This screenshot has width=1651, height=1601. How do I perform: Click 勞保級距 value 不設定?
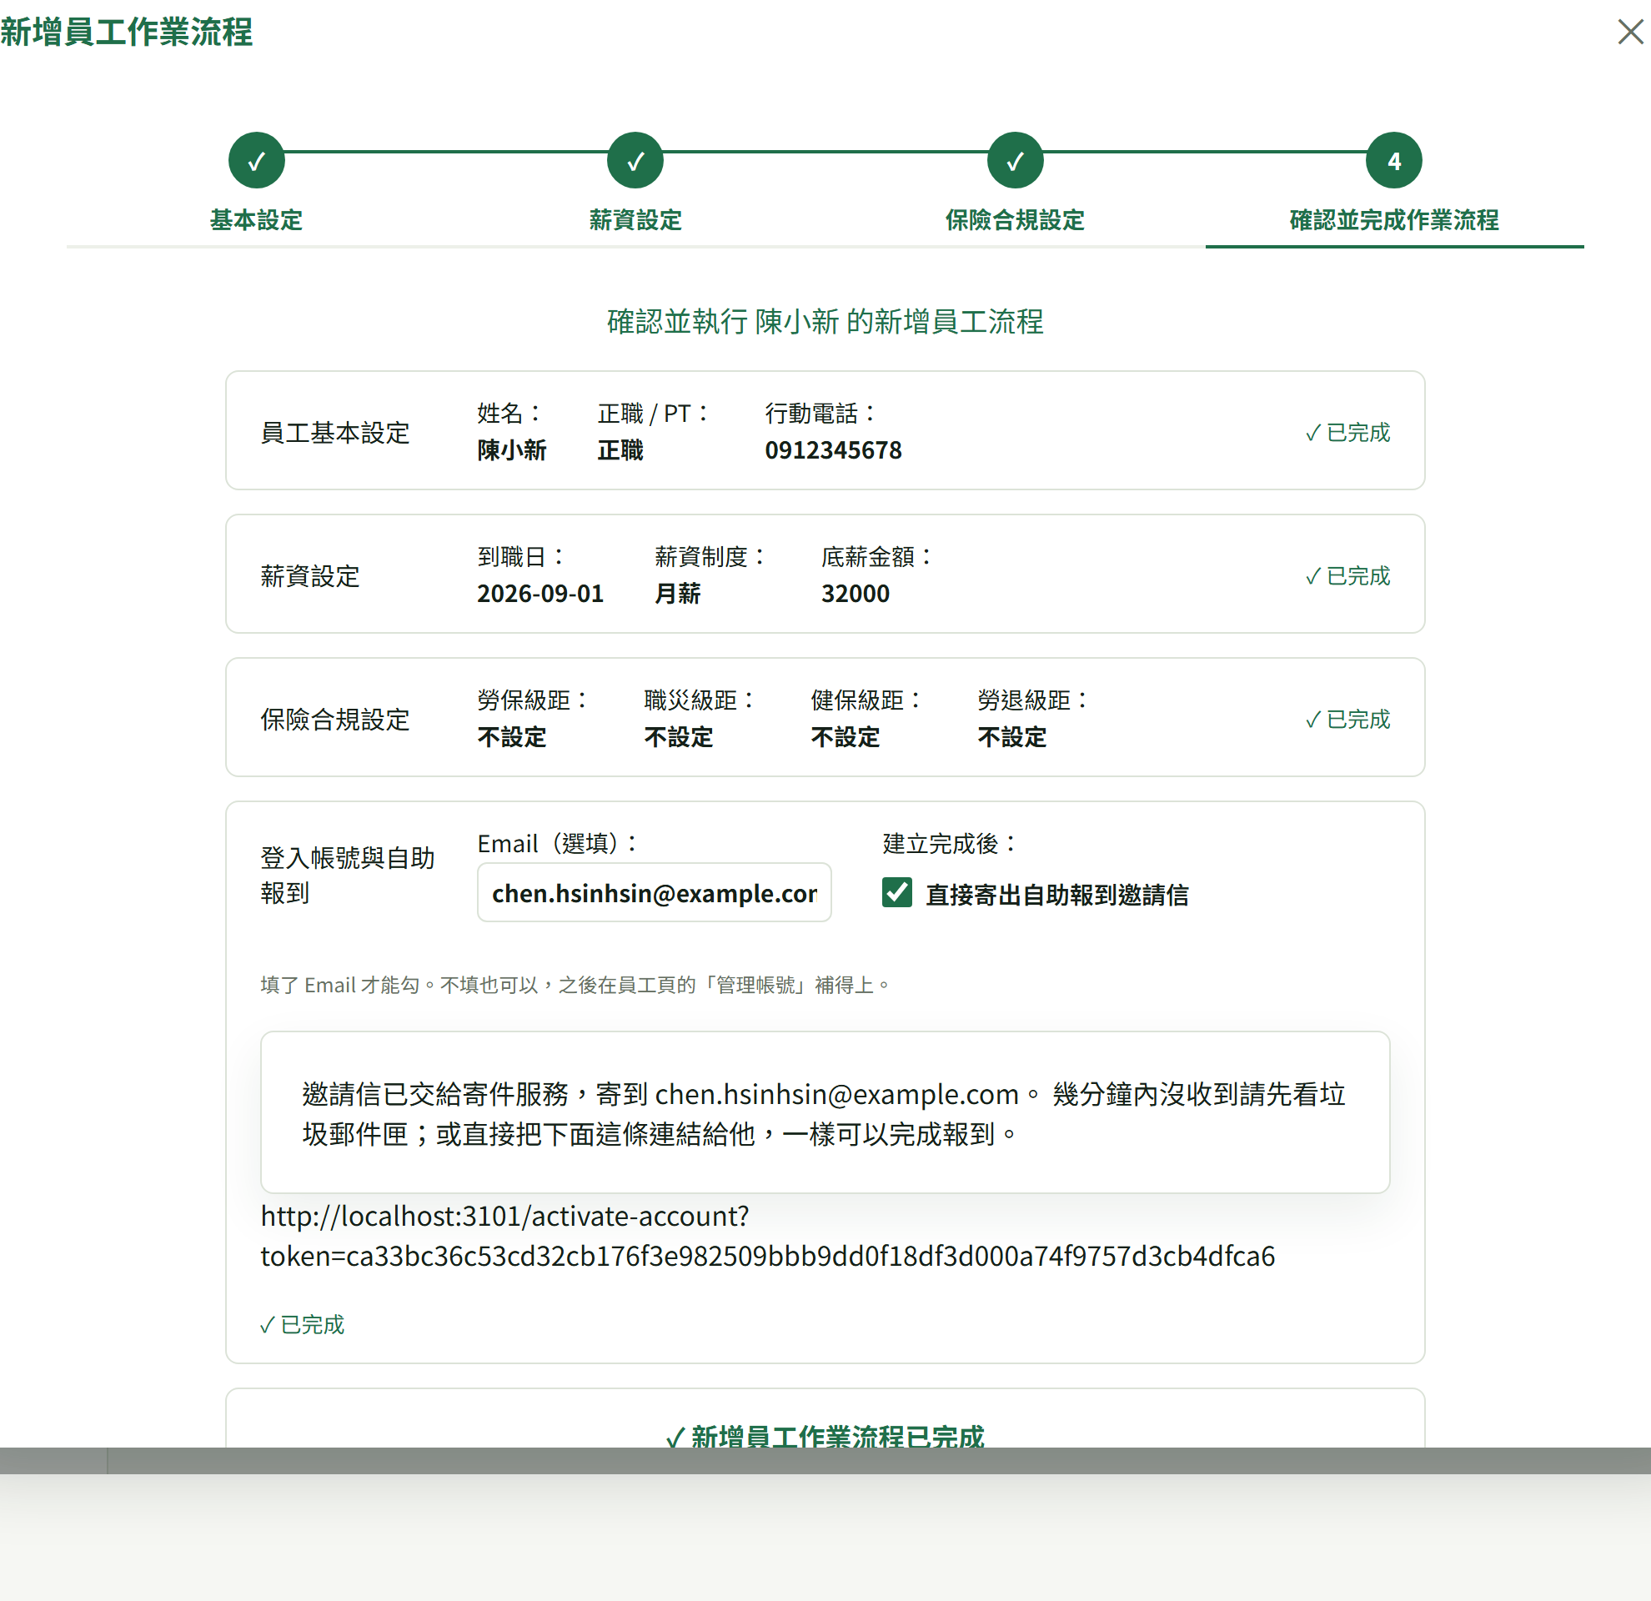(511, 738)
